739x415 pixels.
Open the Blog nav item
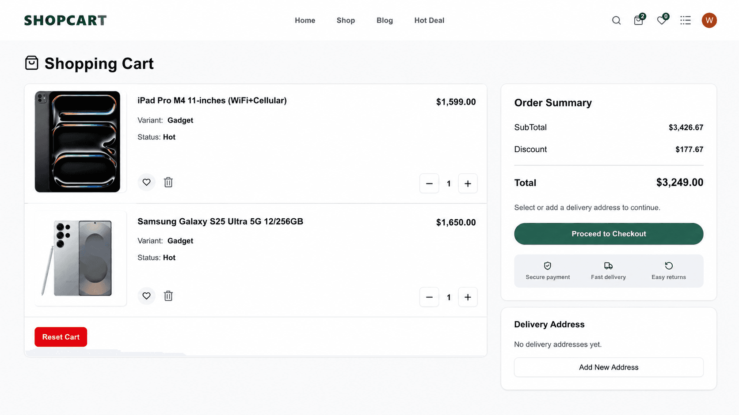385,20
